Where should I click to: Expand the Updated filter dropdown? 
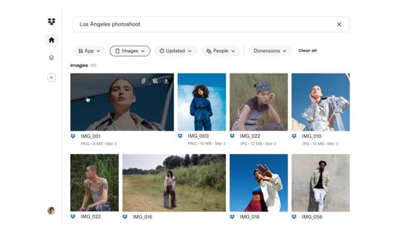pos(175,51)
